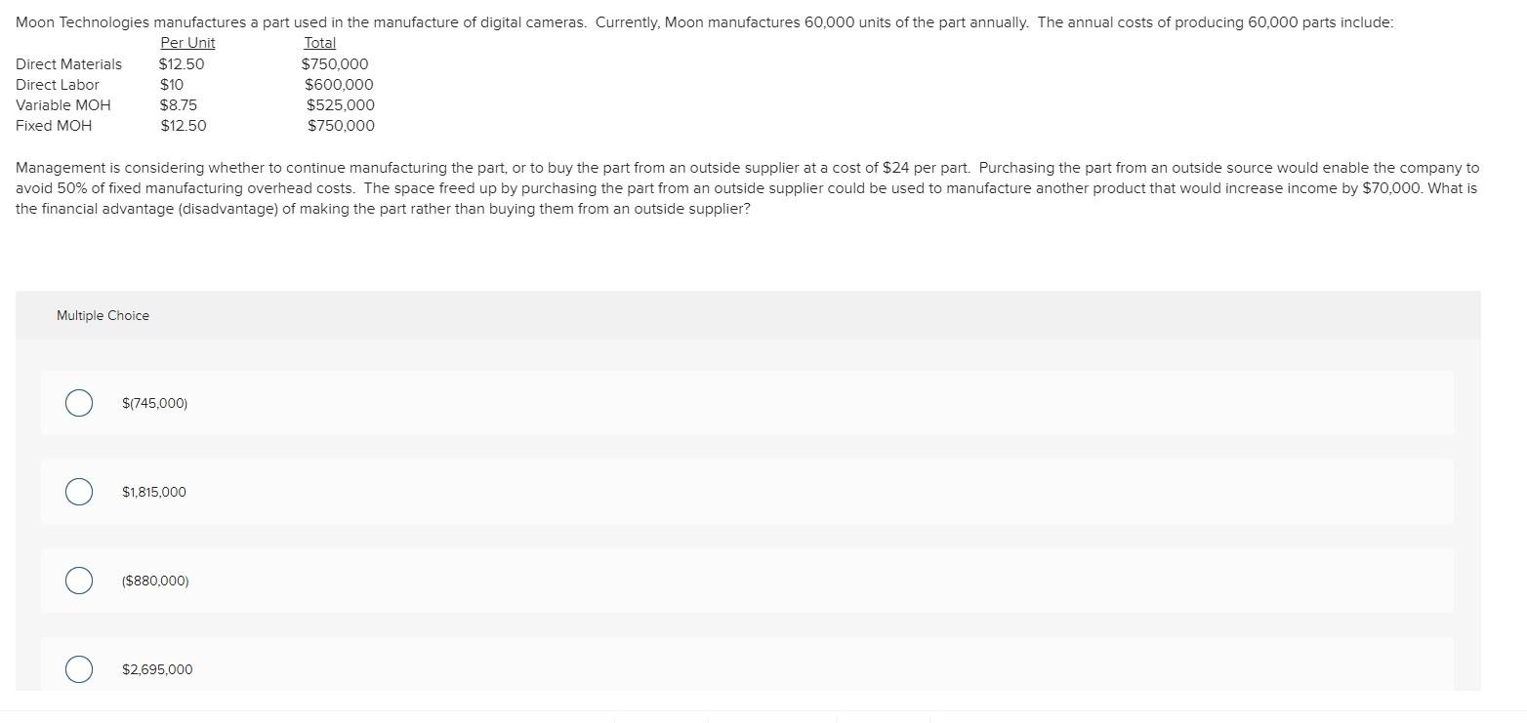Click the Total column header
This screenshot has width=1527, height=723.
319,42
